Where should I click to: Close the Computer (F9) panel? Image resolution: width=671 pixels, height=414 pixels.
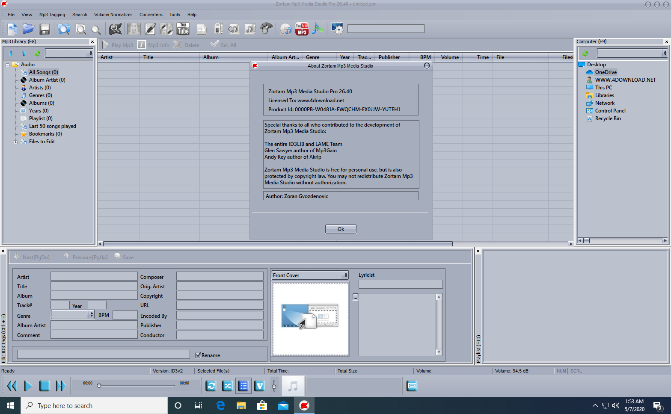pos(666,41)
